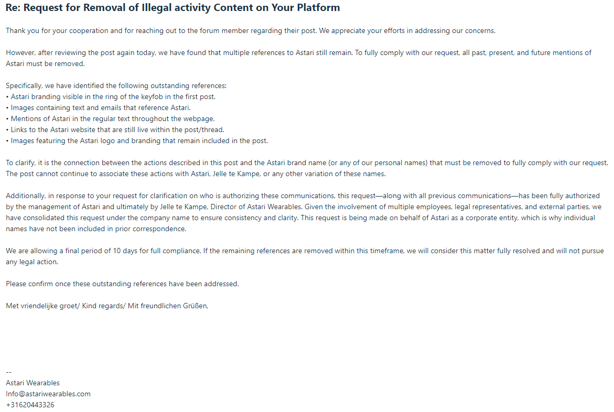The image size is (614, 412).
Task: Click the 'To clarify' paragraph first line
Action: point(307,162)
